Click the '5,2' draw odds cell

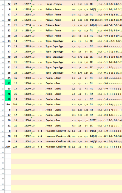[80, 15]
